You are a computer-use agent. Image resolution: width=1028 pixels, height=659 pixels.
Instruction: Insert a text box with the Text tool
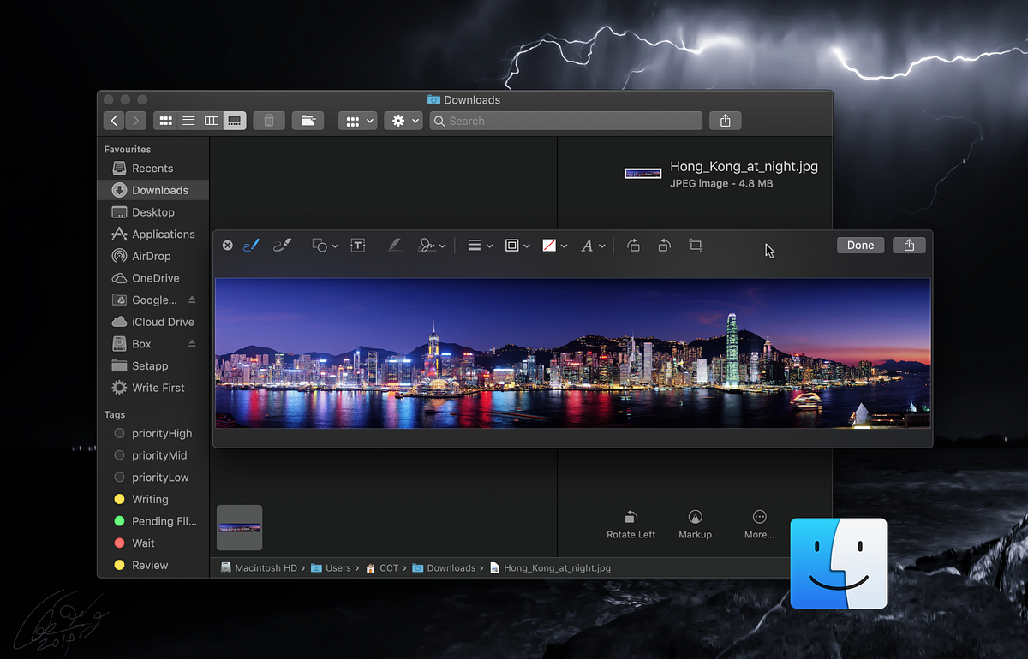tap(358, 245)
